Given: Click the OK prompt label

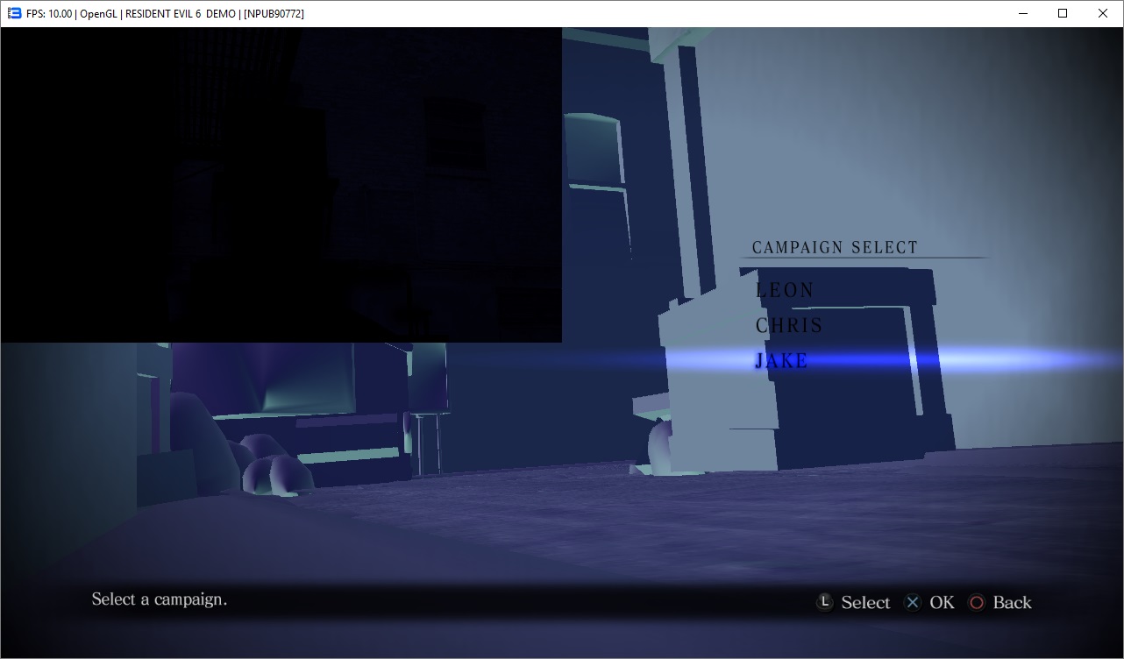Looking at the screenshot, I should (942, 602).
